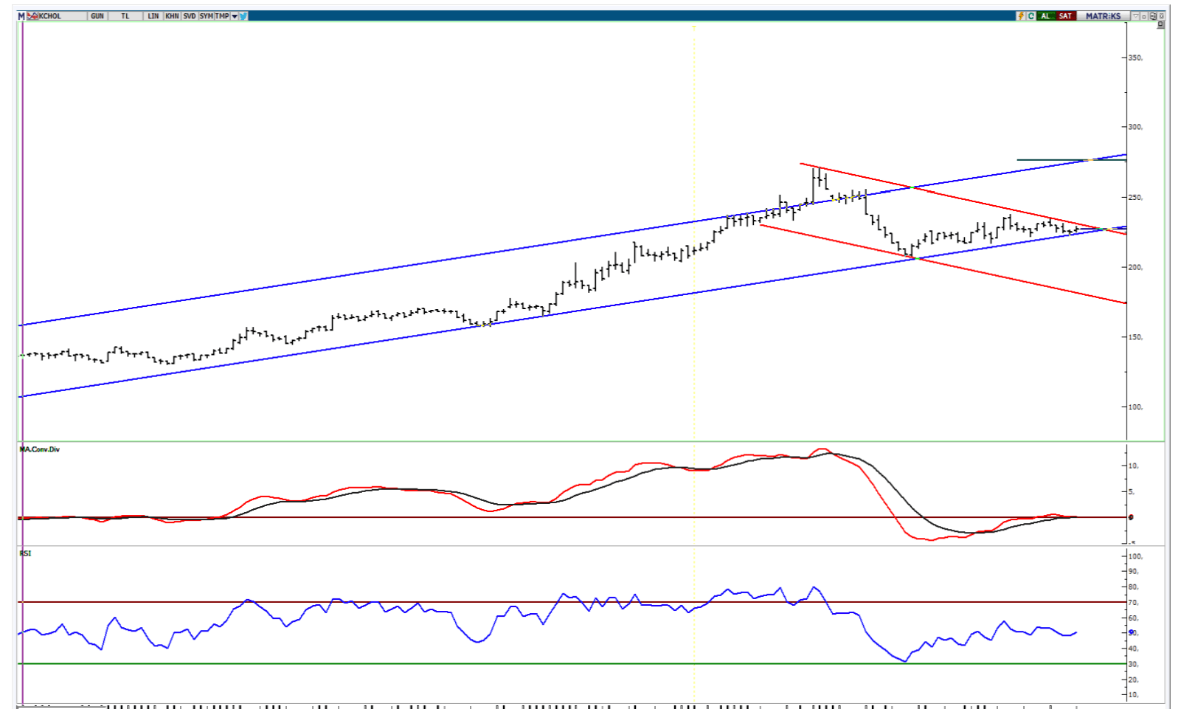The height and width of the screenshot is (726, 1195).
Task: Click the 300 price axis label
Action: 1136,127
